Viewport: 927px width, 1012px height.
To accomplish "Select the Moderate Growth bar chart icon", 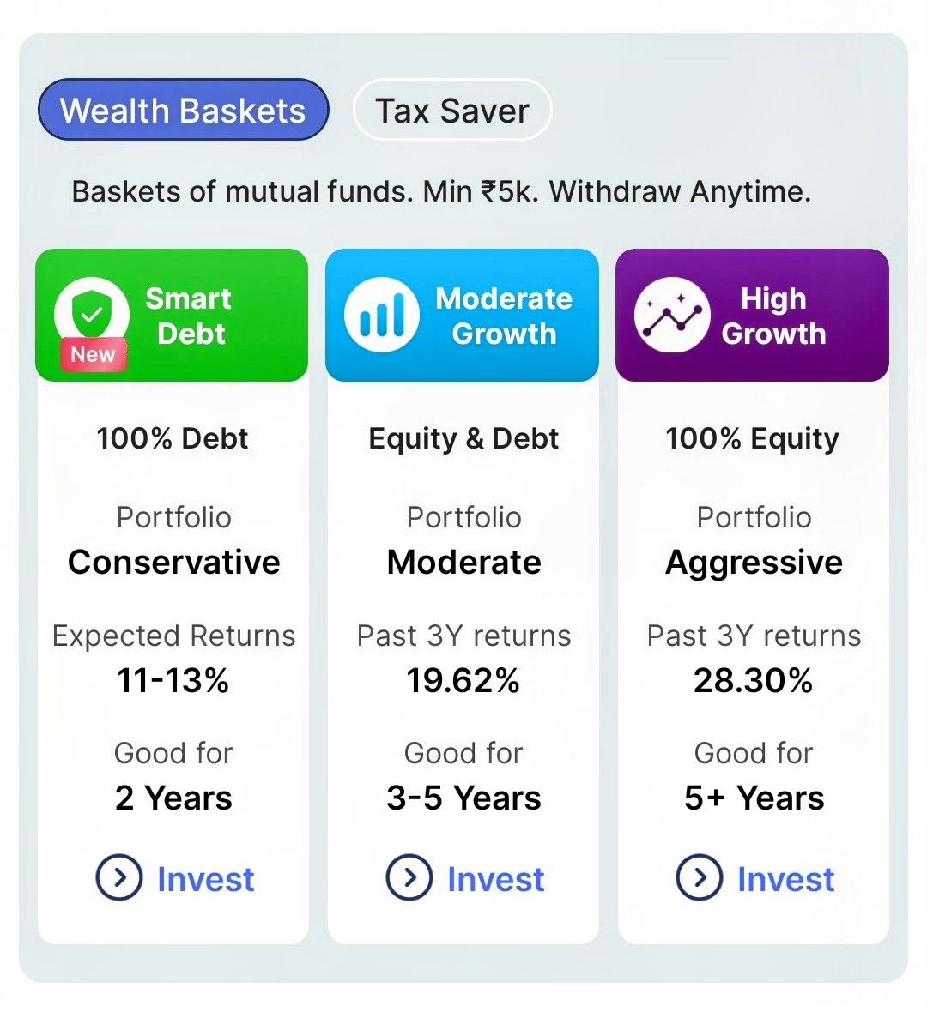I will point(380,315).
